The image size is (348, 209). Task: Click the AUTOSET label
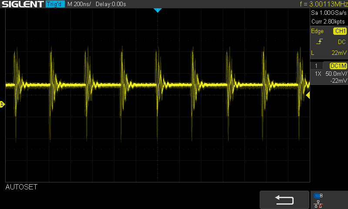coord(21,187)
